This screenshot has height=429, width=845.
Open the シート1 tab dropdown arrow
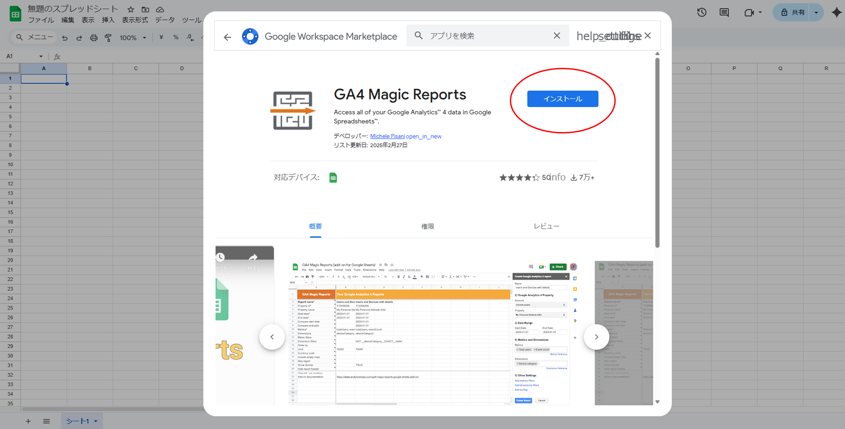(x=96, y=422)
